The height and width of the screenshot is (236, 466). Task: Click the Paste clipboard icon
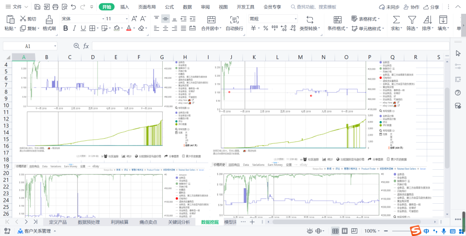10,19
